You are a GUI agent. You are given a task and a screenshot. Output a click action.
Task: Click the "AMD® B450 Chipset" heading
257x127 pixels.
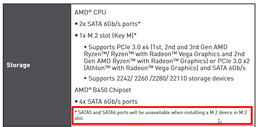(103, 90)
